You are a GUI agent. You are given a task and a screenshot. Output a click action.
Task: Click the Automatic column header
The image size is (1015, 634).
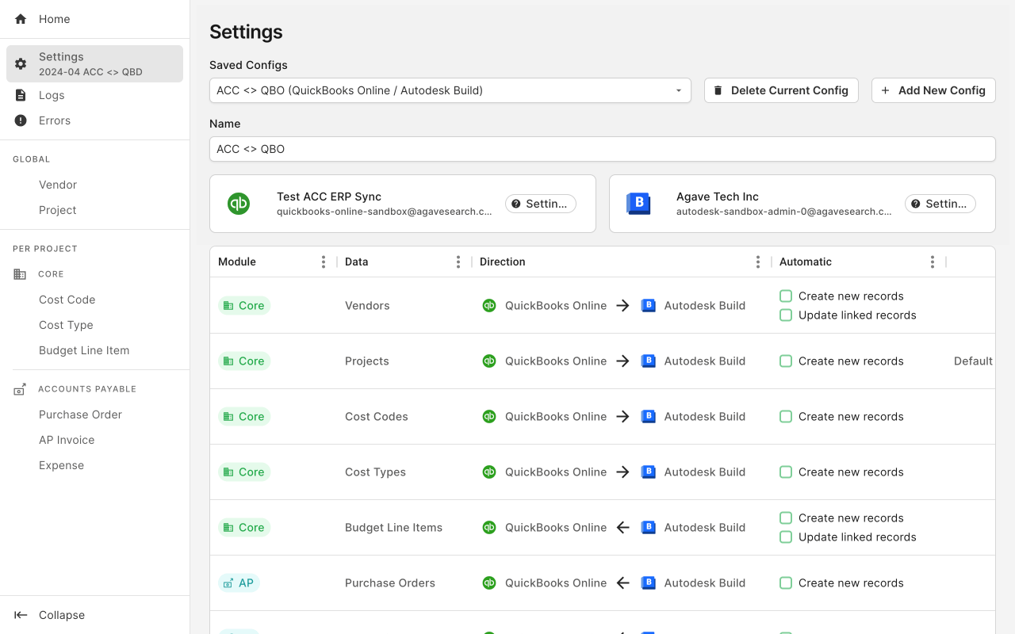(806, 262)
